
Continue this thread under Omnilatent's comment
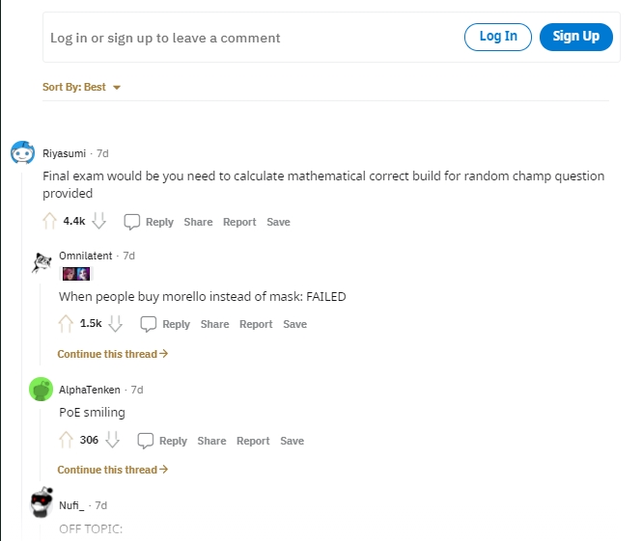click(x=113, y=354)
